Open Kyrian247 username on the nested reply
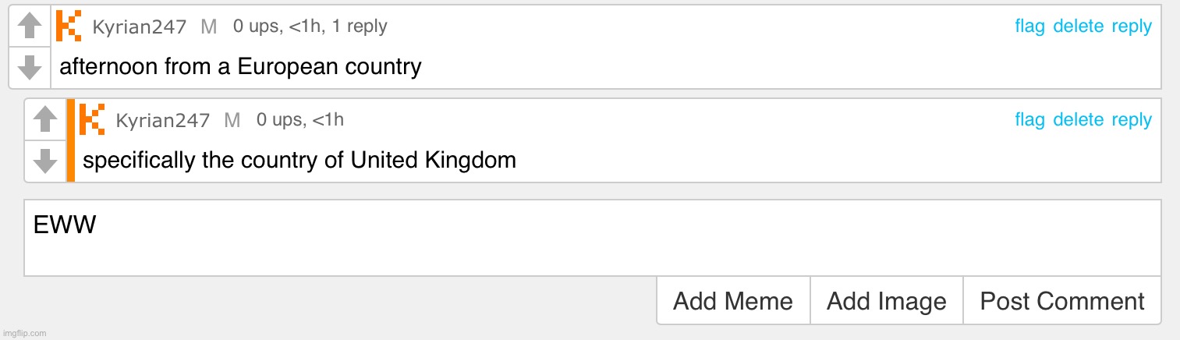This screenshot has width=1180, height=340. pyautogui.click(x=162, y=121)
